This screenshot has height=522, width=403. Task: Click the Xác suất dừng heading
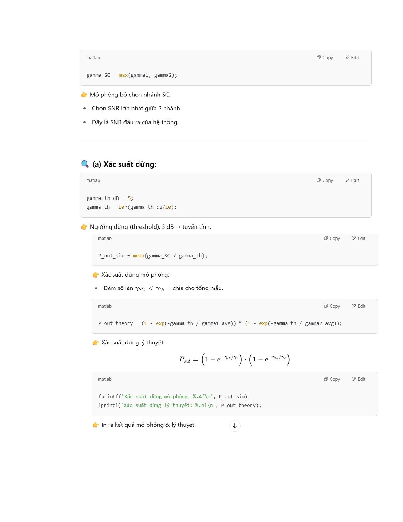click(124, 164)
